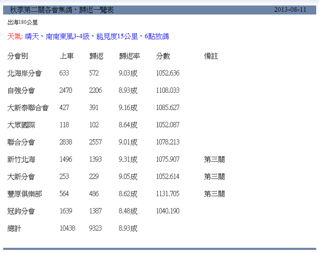Select column header 歸返率

coord(129,56)
